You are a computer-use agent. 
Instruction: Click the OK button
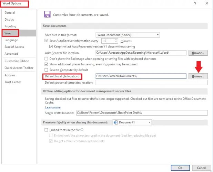(x=180, y=168)
